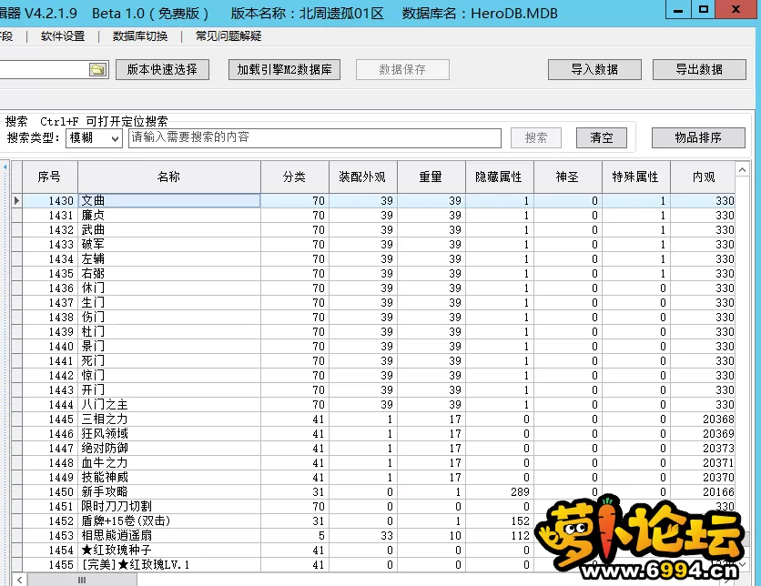Click the 导出数据 button
Image resolution: width=761 pixels, height=586 pixels.
(699, 69)
